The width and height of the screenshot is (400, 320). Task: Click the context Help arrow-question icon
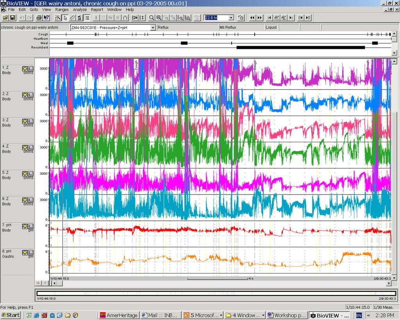pyautogui.click(x=46, y=18)
